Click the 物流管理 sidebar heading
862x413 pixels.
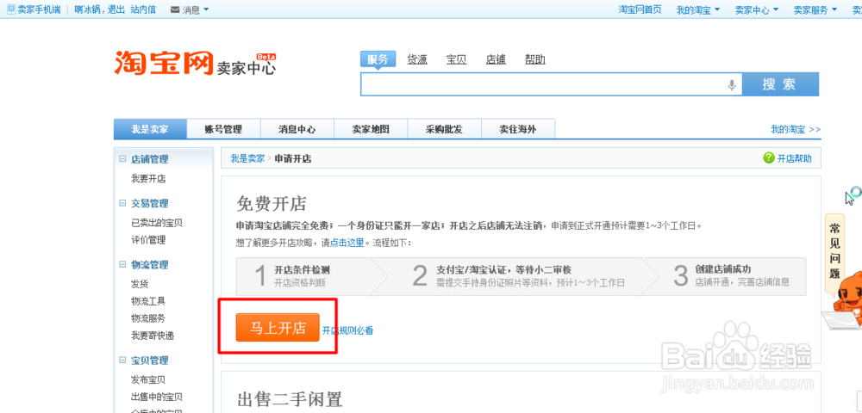[149, 264]
